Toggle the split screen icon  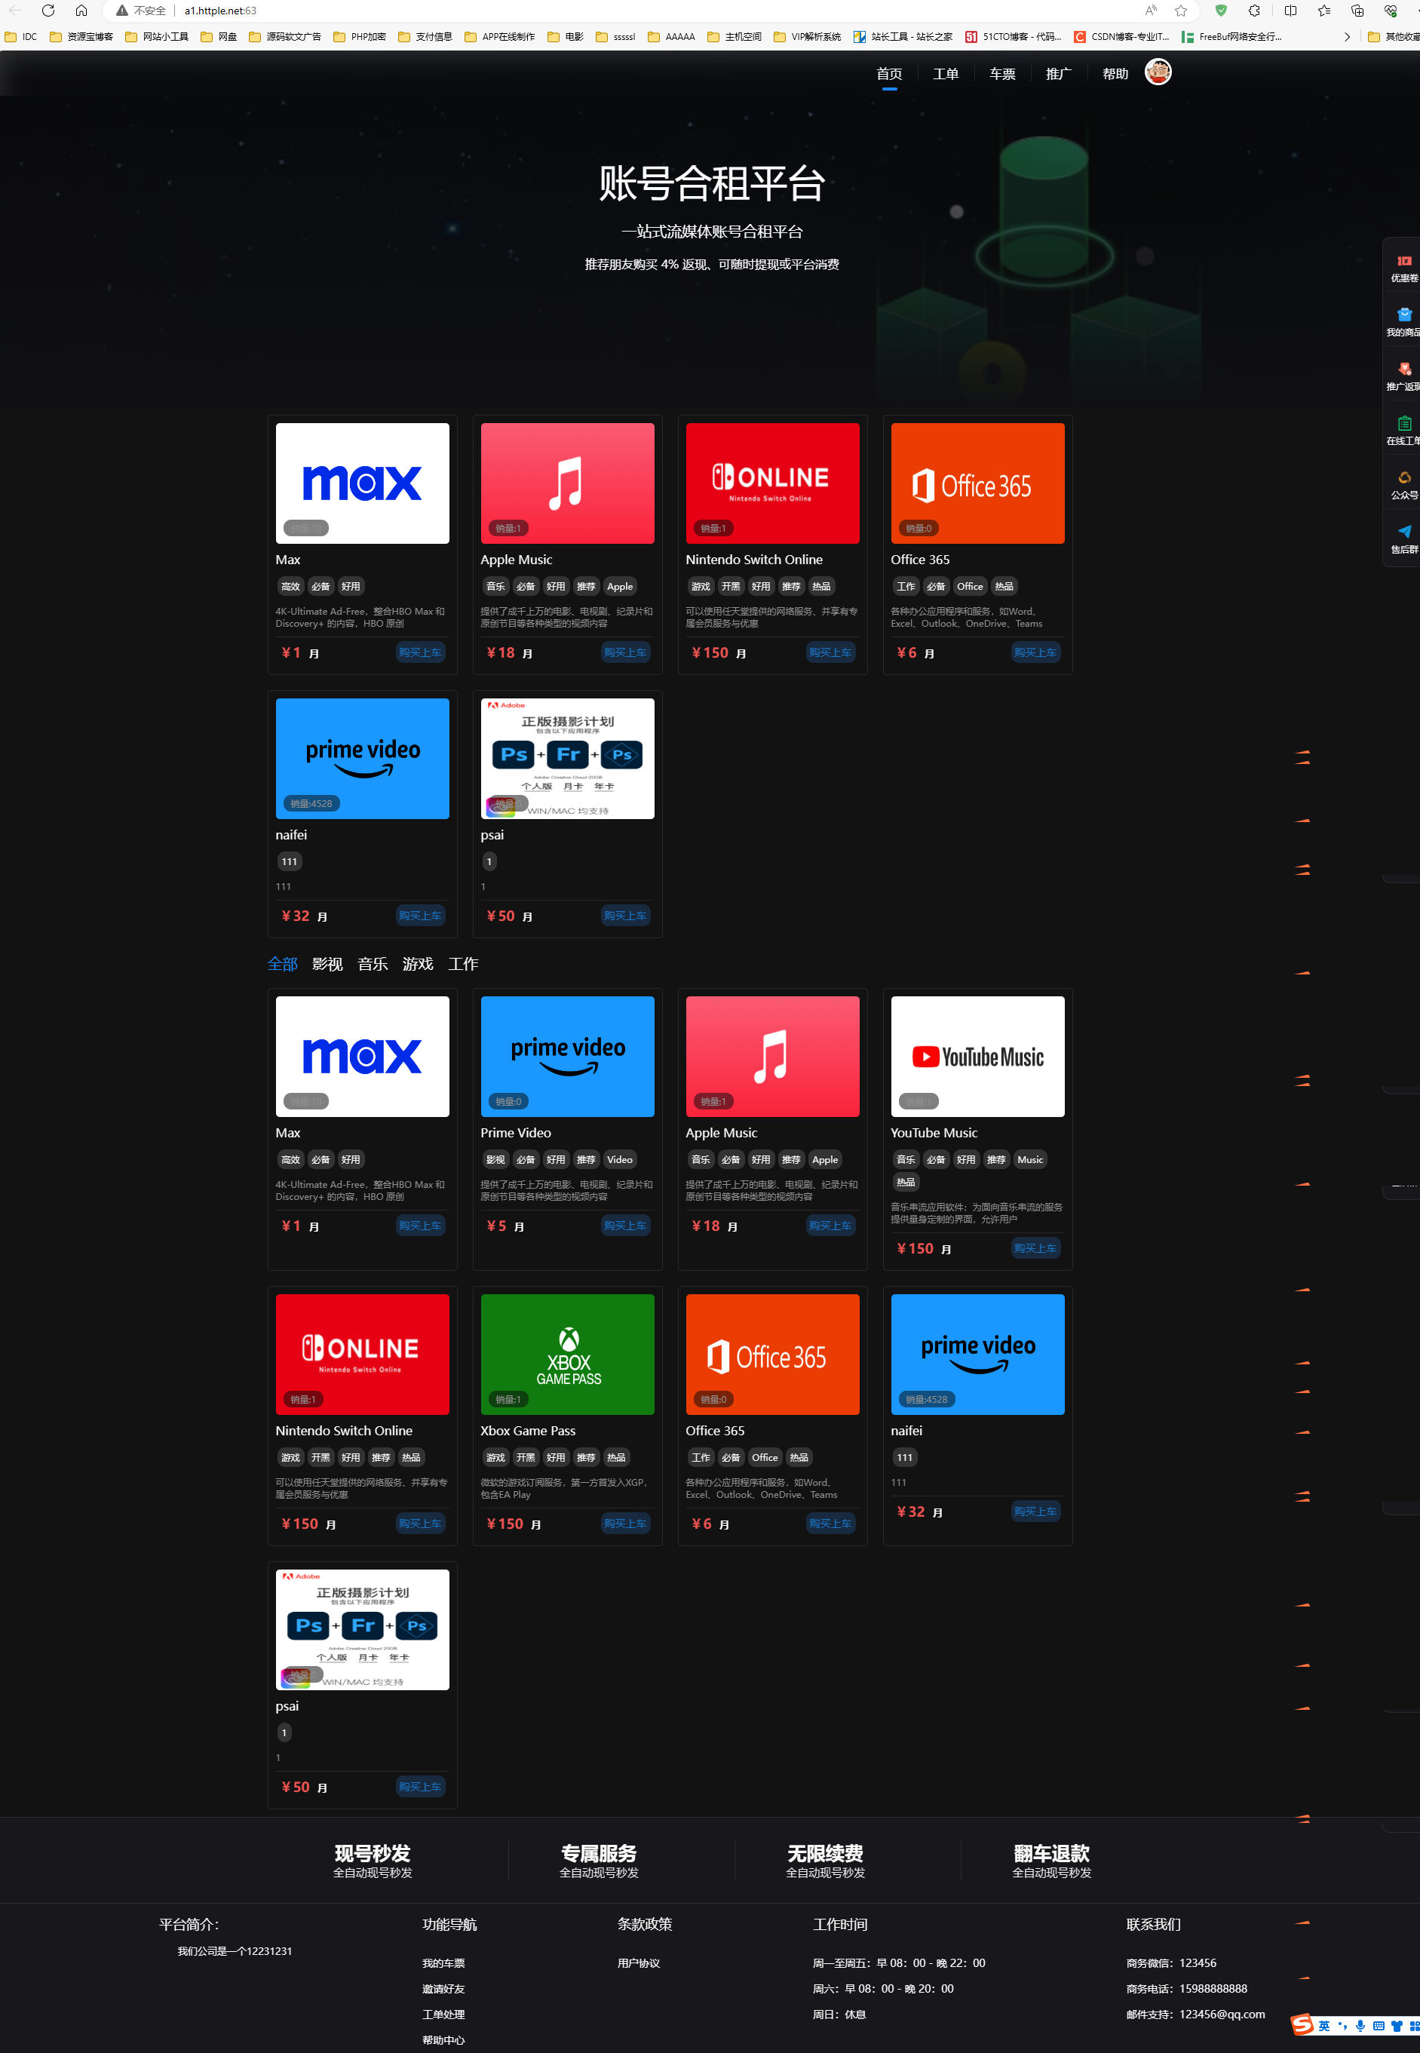(1290, 11)
